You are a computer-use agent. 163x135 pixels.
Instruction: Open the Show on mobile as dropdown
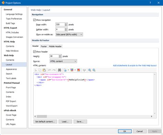click(x=69, y=35)
